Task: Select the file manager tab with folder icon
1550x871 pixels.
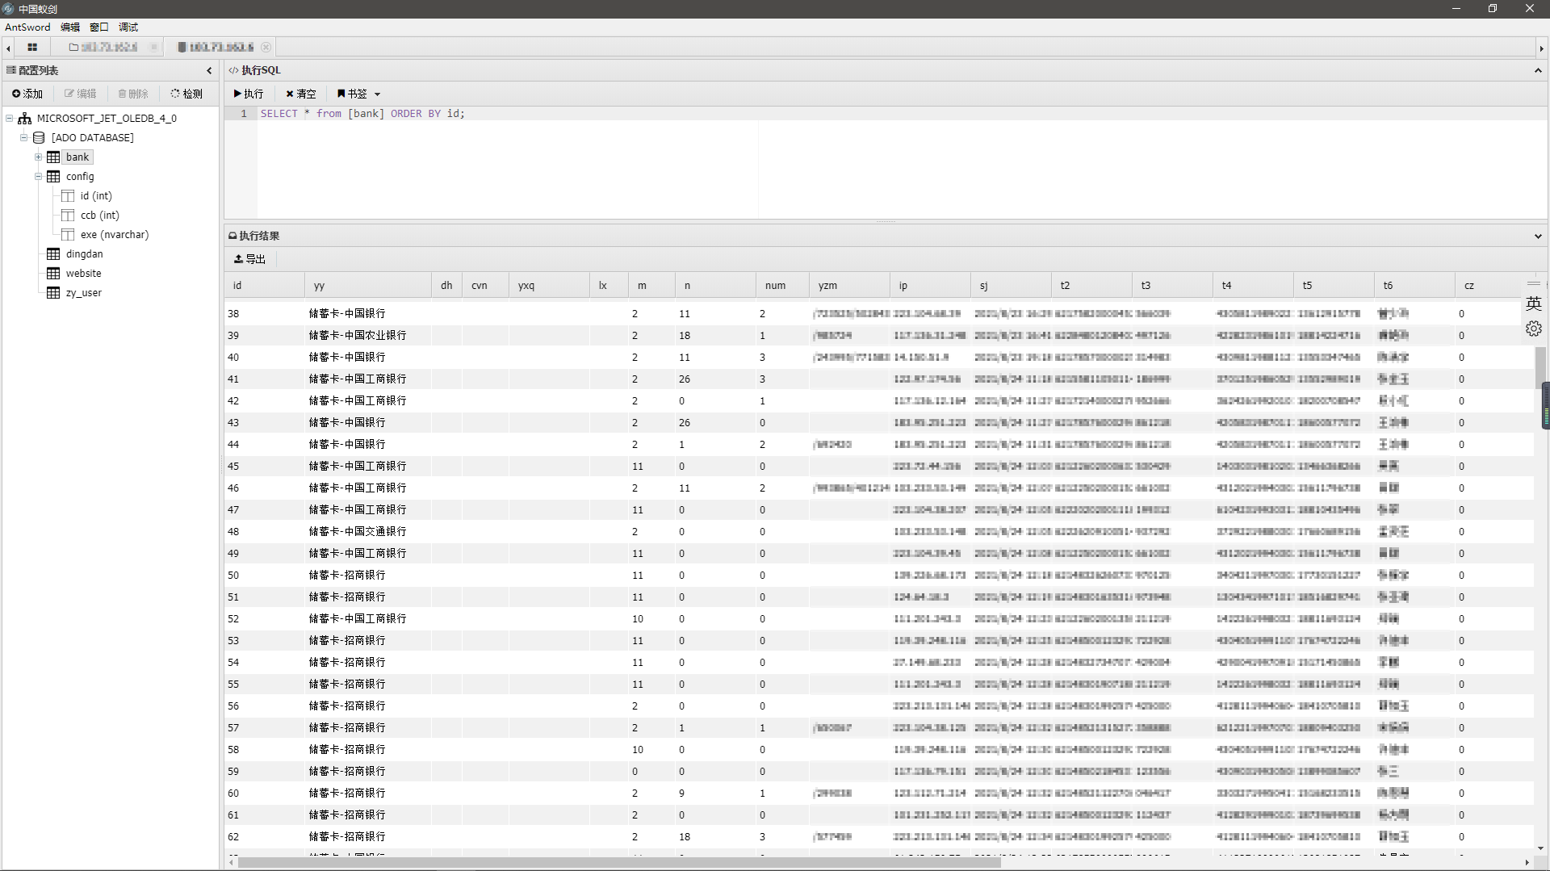Action: [103, 48]
